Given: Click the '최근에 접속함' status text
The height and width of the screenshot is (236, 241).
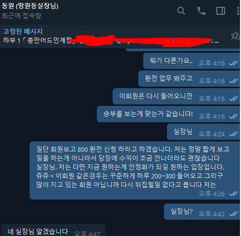Looking at the screenshot, I should coord(21,16).
